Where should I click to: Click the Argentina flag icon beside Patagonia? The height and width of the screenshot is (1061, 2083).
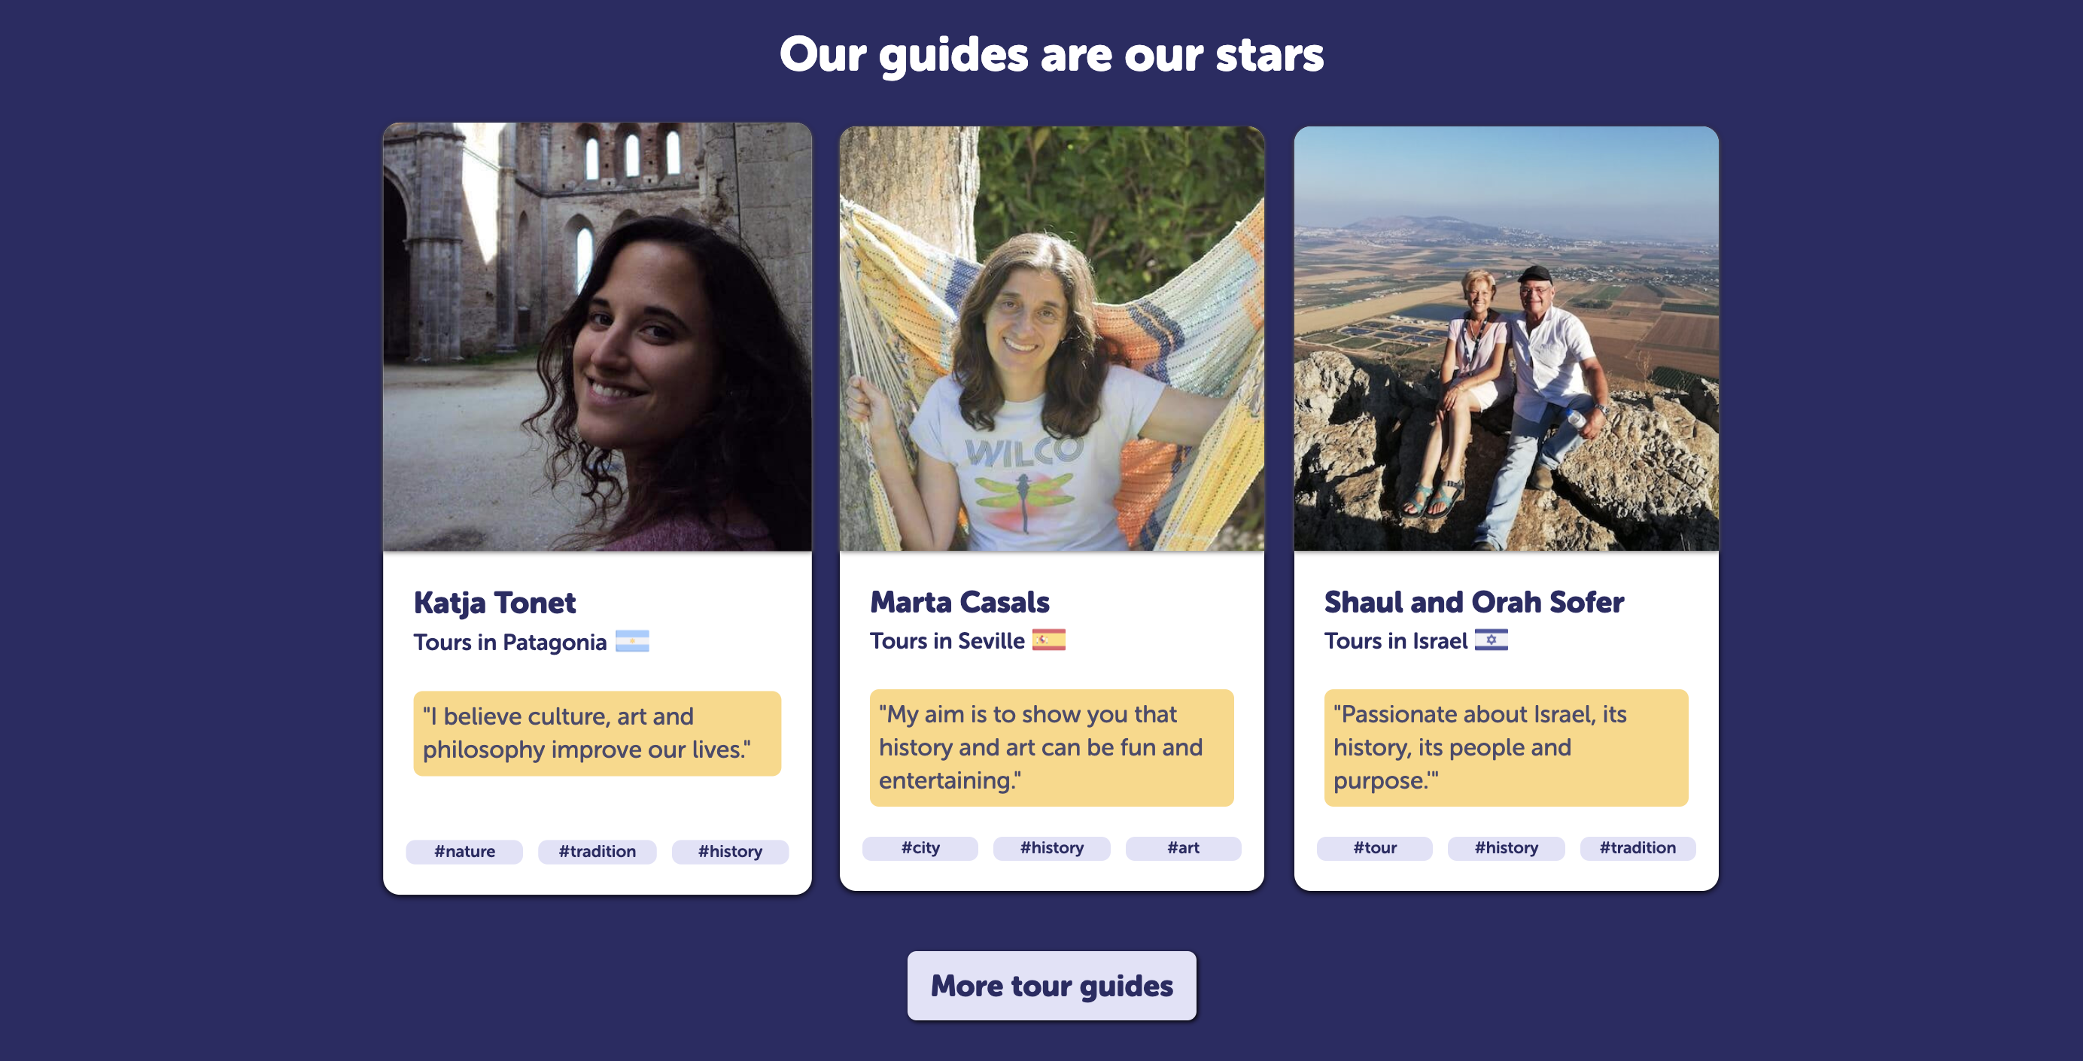(631, 641)
